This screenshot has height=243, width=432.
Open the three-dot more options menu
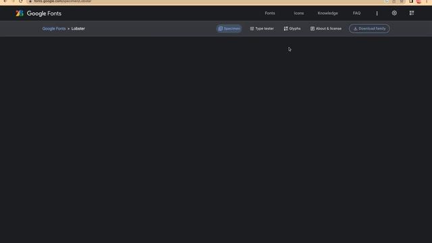(377, 13)
